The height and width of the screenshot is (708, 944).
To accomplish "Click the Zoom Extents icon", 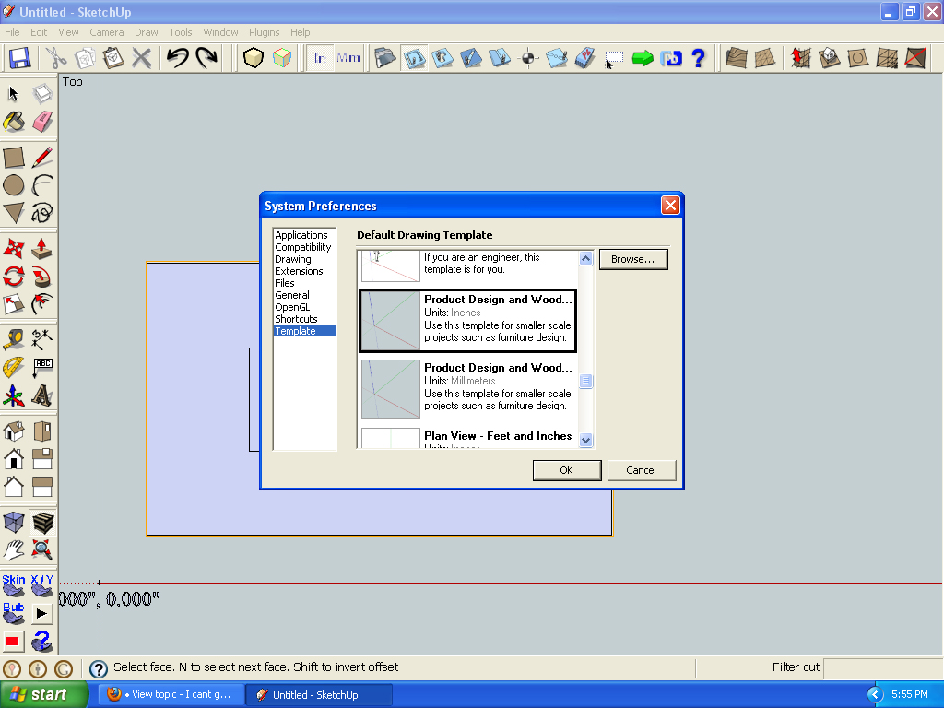I will (42, 550).
